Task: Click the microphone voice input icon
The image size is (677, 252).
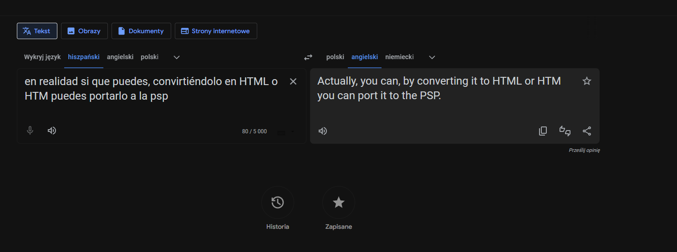Action: pos(30,131)
